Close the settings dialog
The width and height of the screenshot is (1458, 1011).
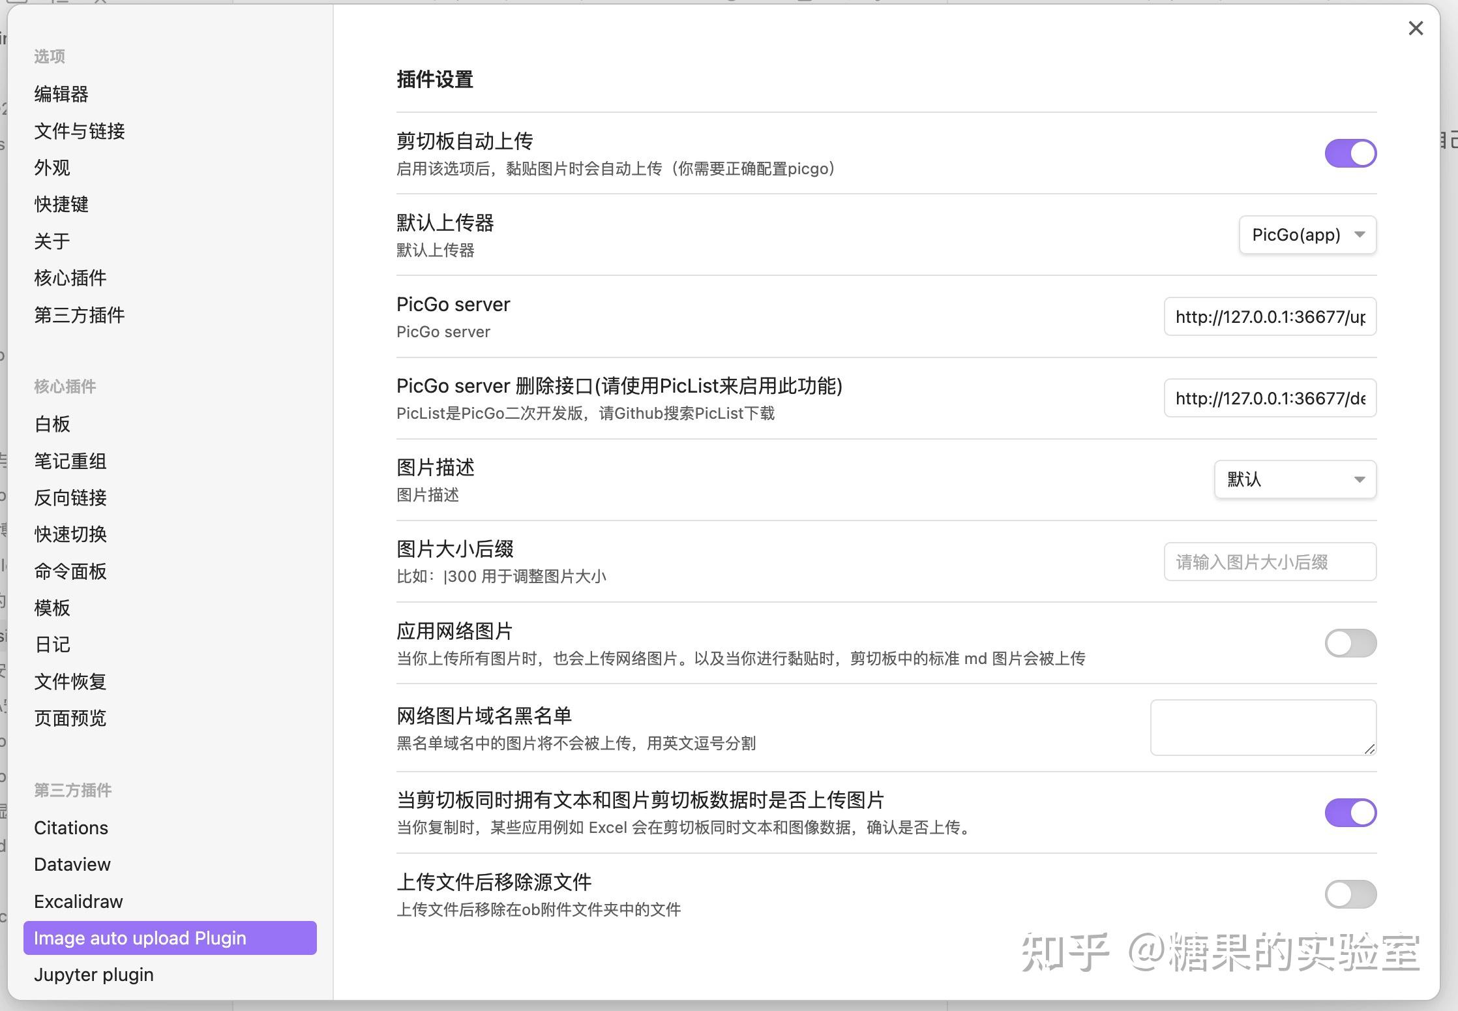pyautogui.click(x=1415, y=29)
